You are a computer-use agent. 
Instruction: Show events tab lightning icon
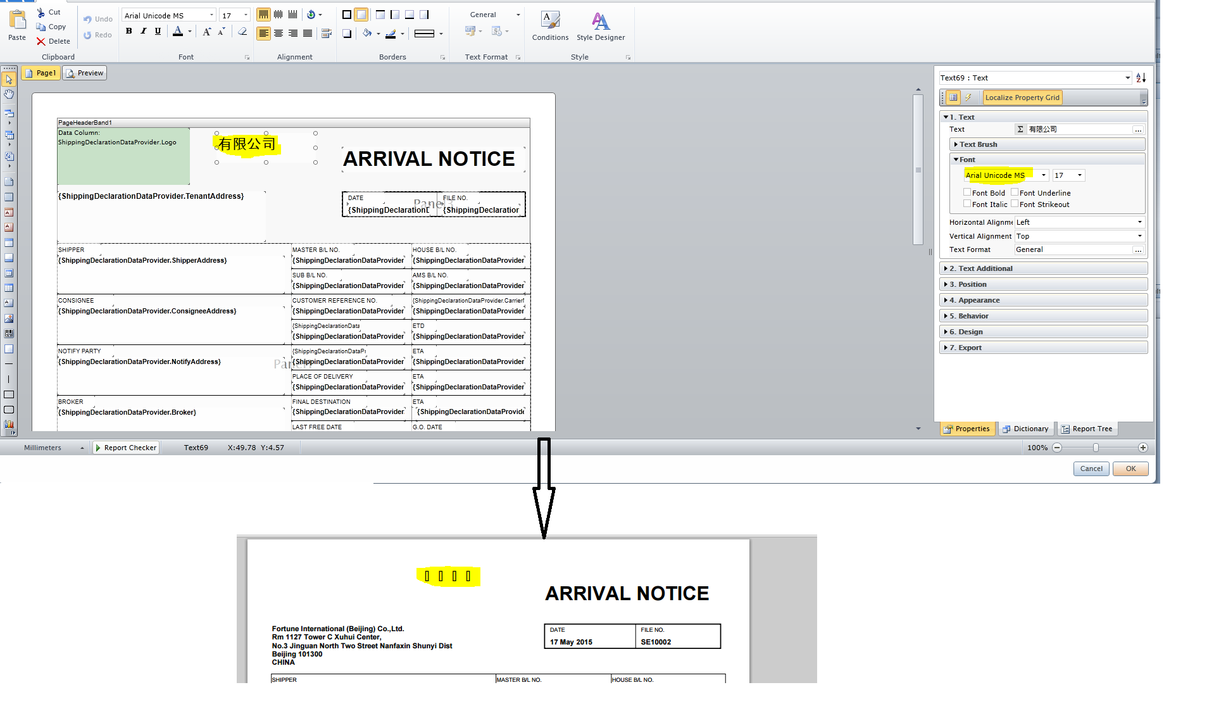(x=968, y=97)
